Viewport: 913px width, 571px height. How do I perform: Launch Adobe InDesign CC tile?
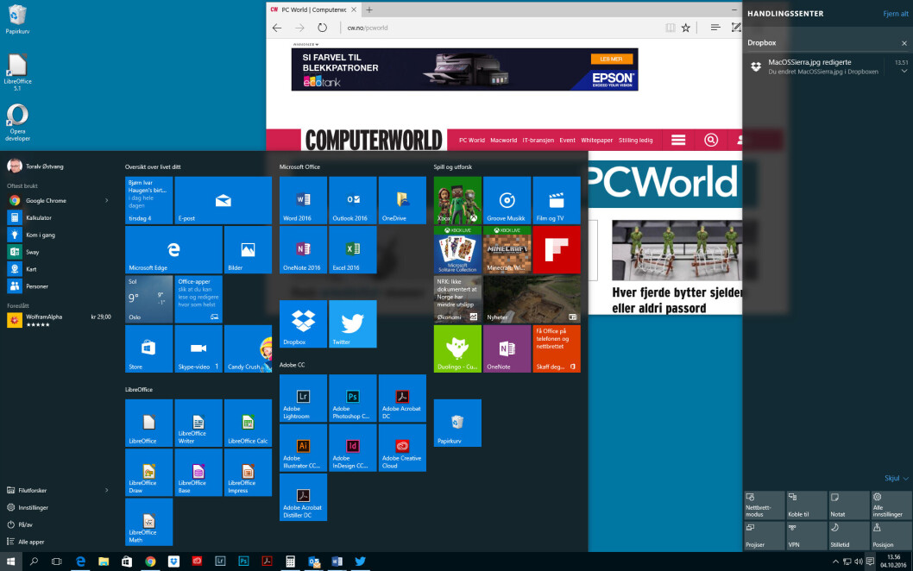(x=352, y=448)
